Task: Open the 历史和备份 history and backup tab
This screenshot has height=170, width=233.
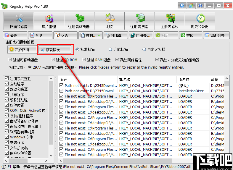Action: [200, 21]
